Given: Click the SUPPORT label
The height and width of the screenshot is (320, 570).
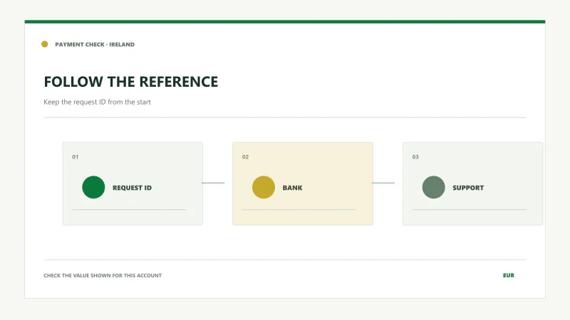Looking at the screenshot, I should coord(468,188).
